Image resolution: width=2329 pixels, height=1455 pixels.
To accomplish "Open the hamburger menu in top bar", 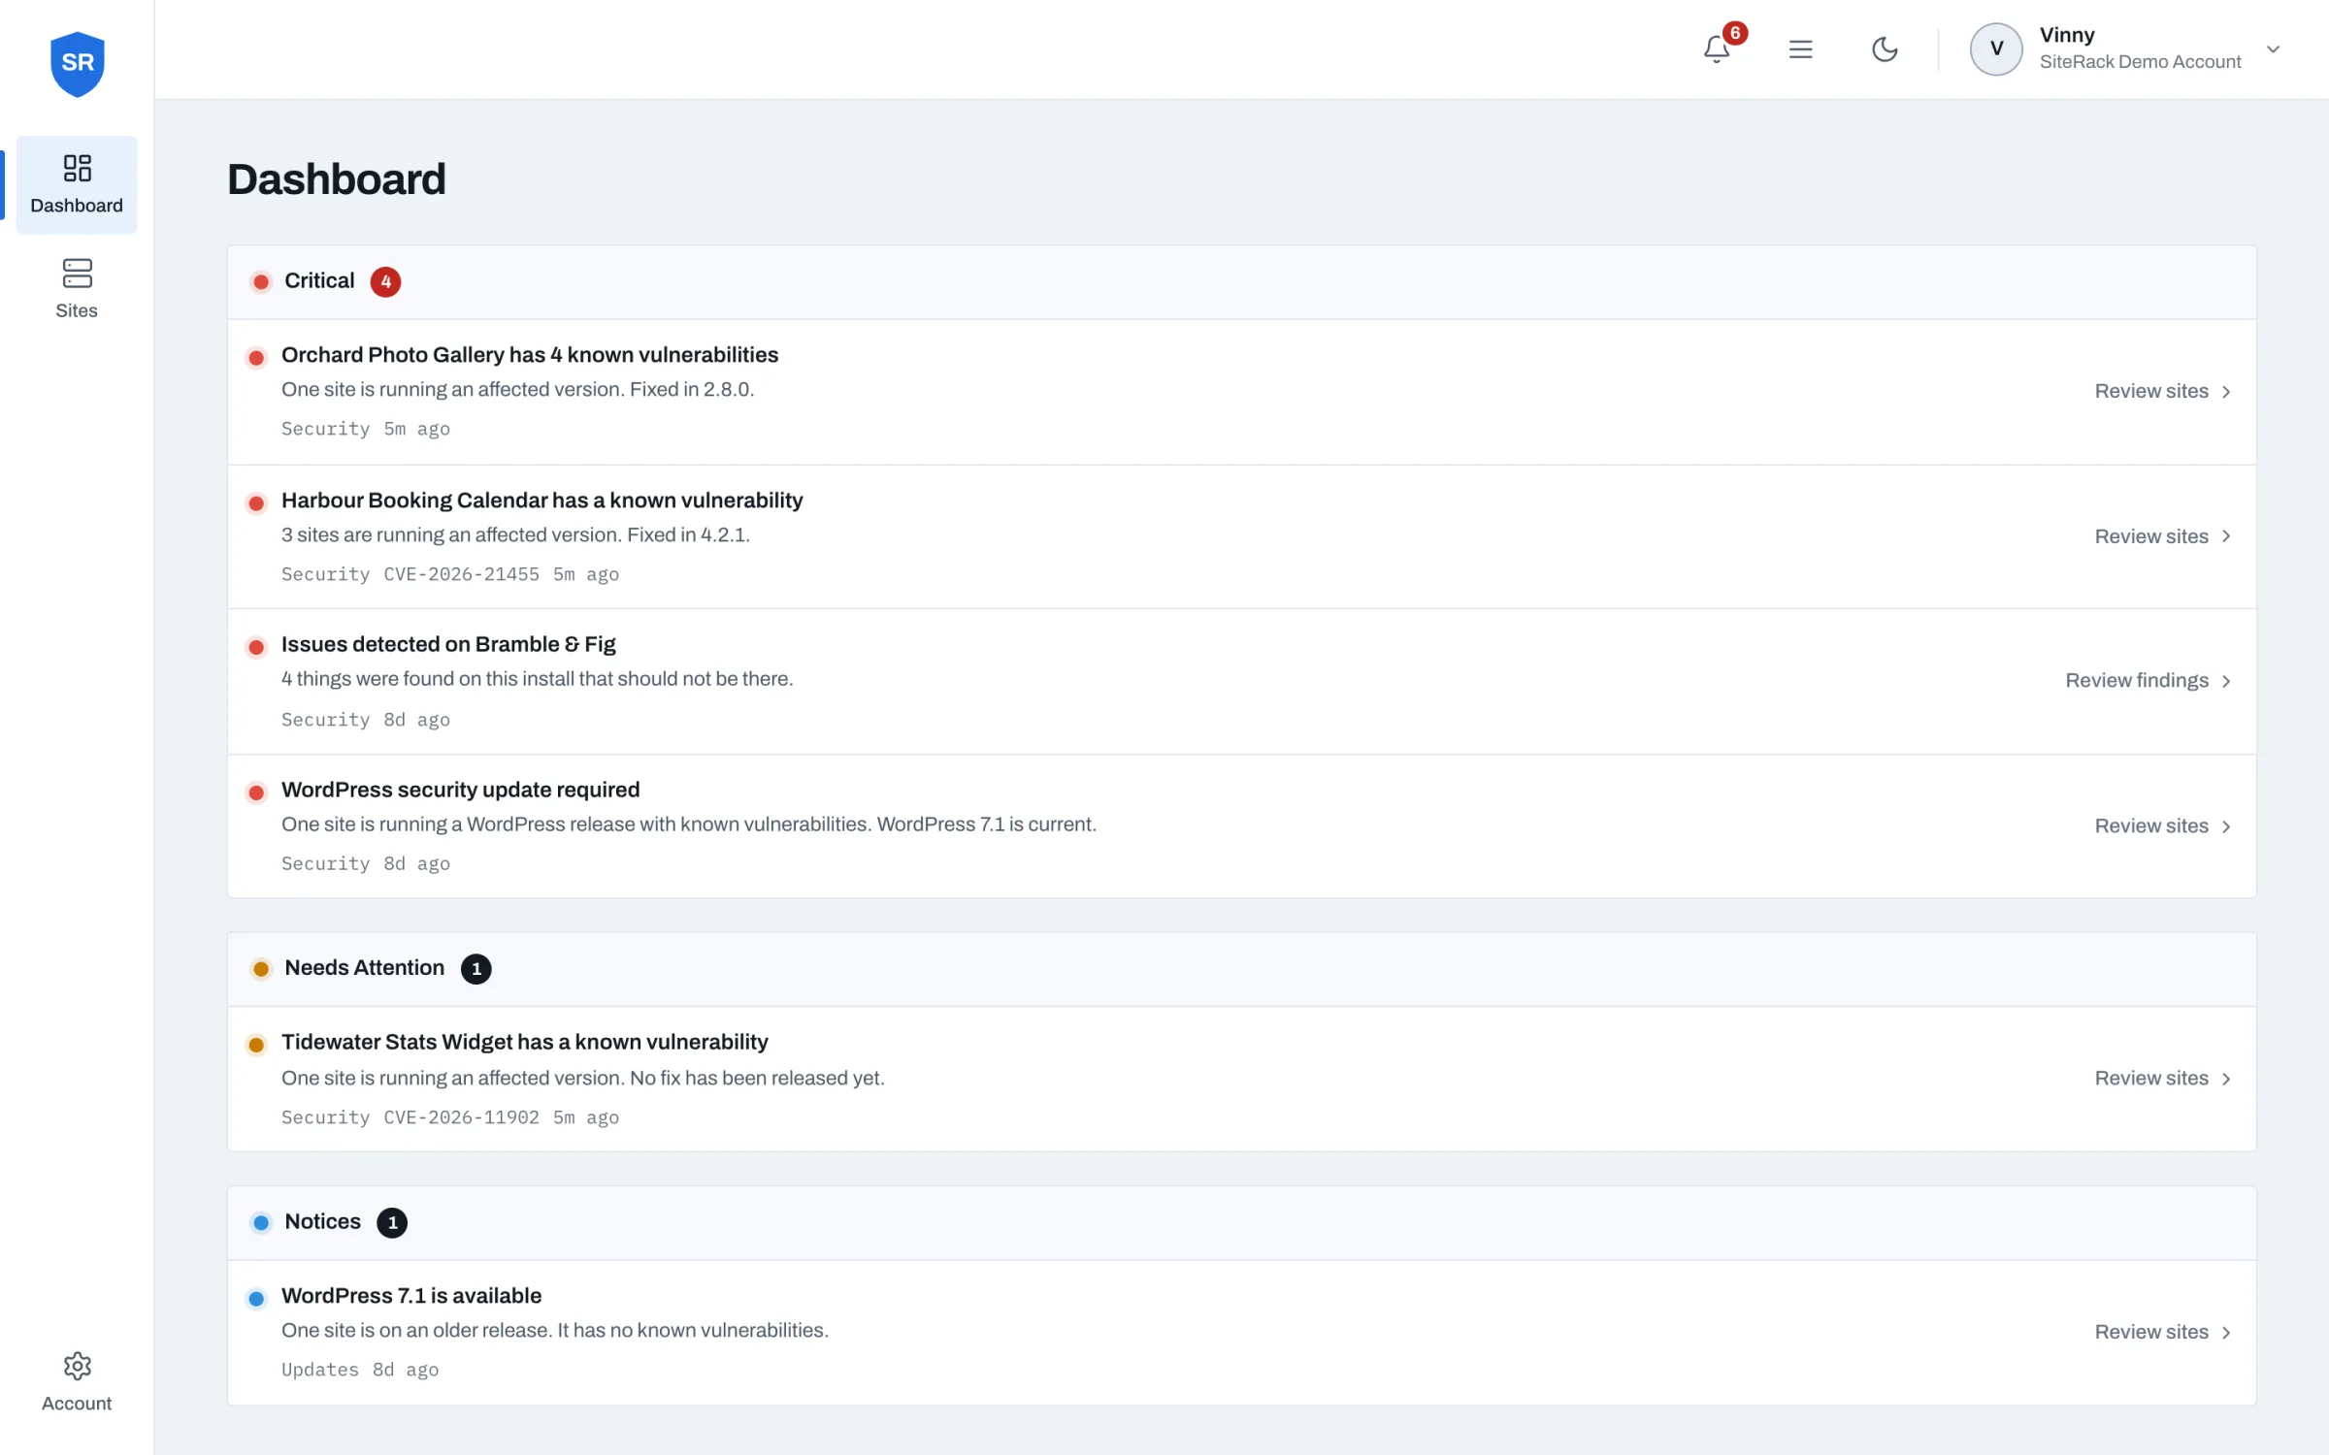I will click(x=1801, y=49).
